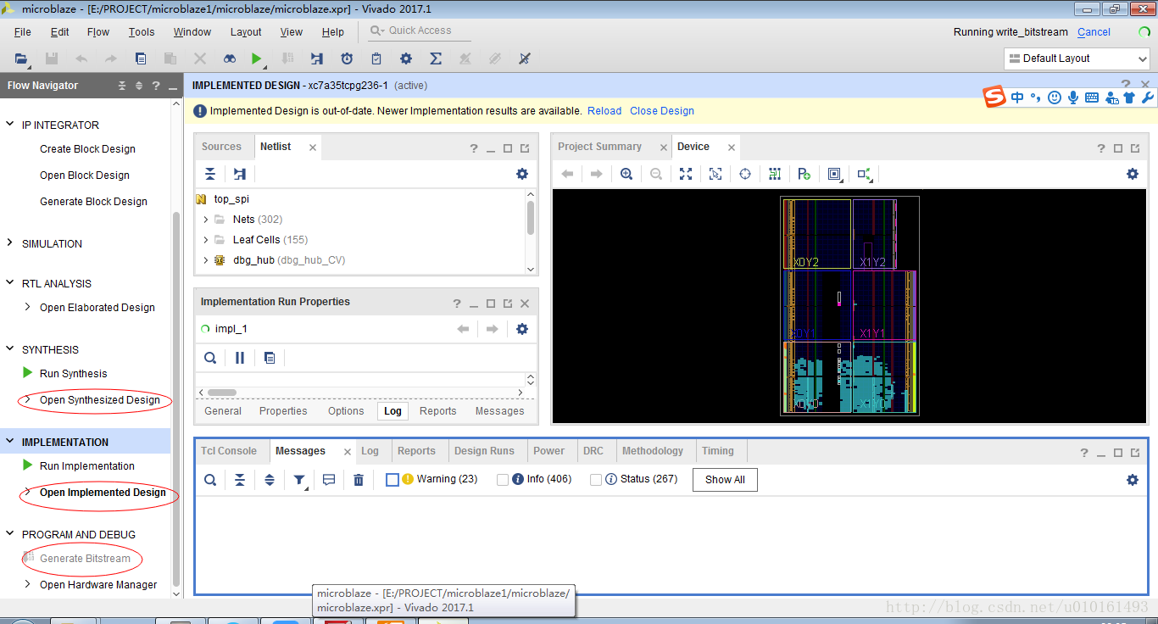Toggle the Warning (23) checkbox

click(x=392, y=480)
